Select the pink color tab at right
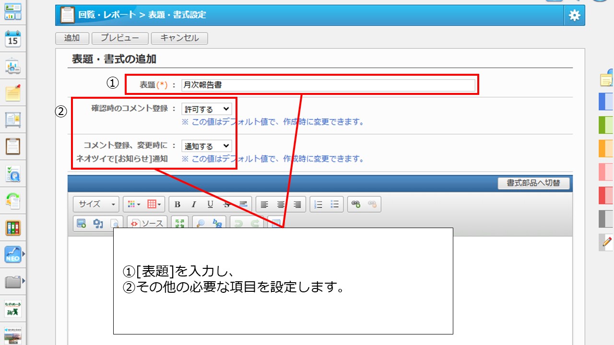This screenshot has width=614, height=345. tap(606, 172)
